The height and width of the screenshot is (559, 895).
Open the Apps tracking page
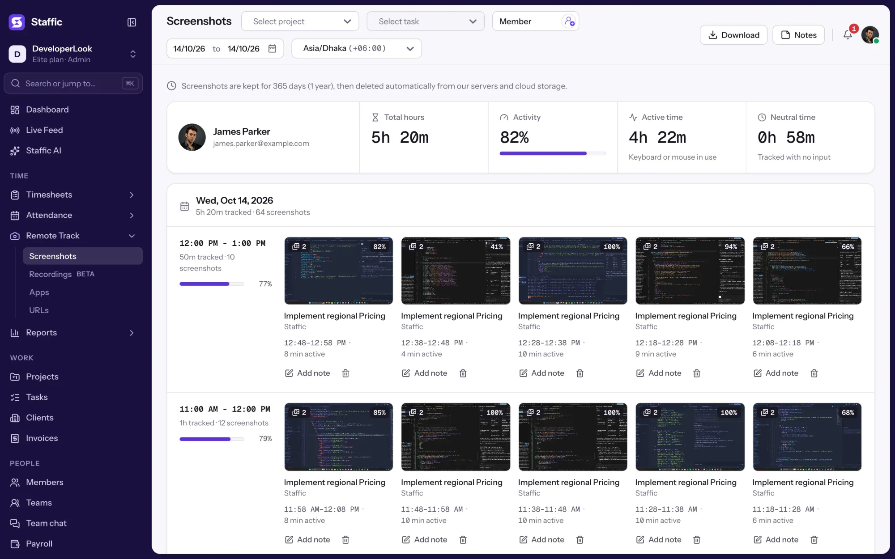pos(83,292)
